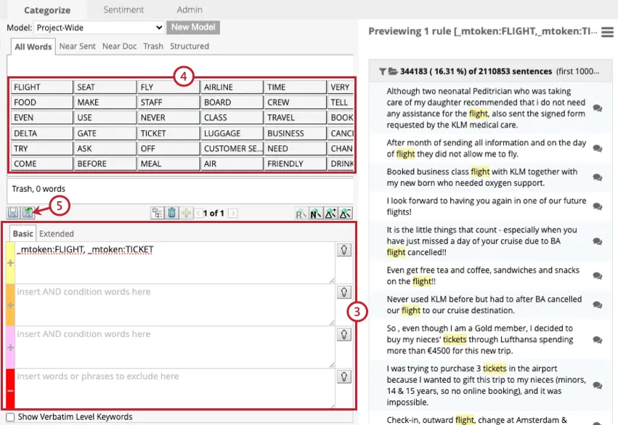Click the N keyword icon in the toolbar

[x=317, y=213]
